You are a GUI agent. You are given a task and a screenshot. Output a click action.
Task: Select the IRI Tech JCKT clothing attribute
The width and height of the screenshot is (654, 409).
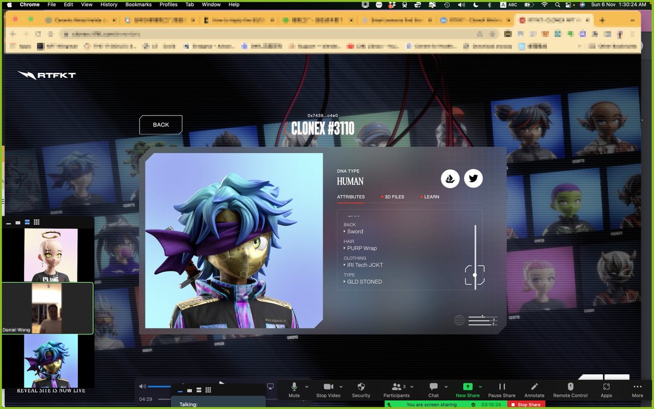(365, 265)
